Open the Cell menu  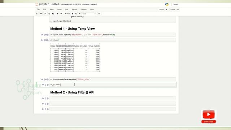[67, 9]
